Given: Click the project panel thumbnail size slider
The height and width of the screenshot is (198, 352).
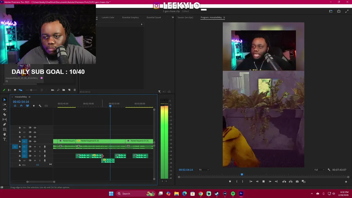Looking at the screenshot, I should click(x=31, y=90).
